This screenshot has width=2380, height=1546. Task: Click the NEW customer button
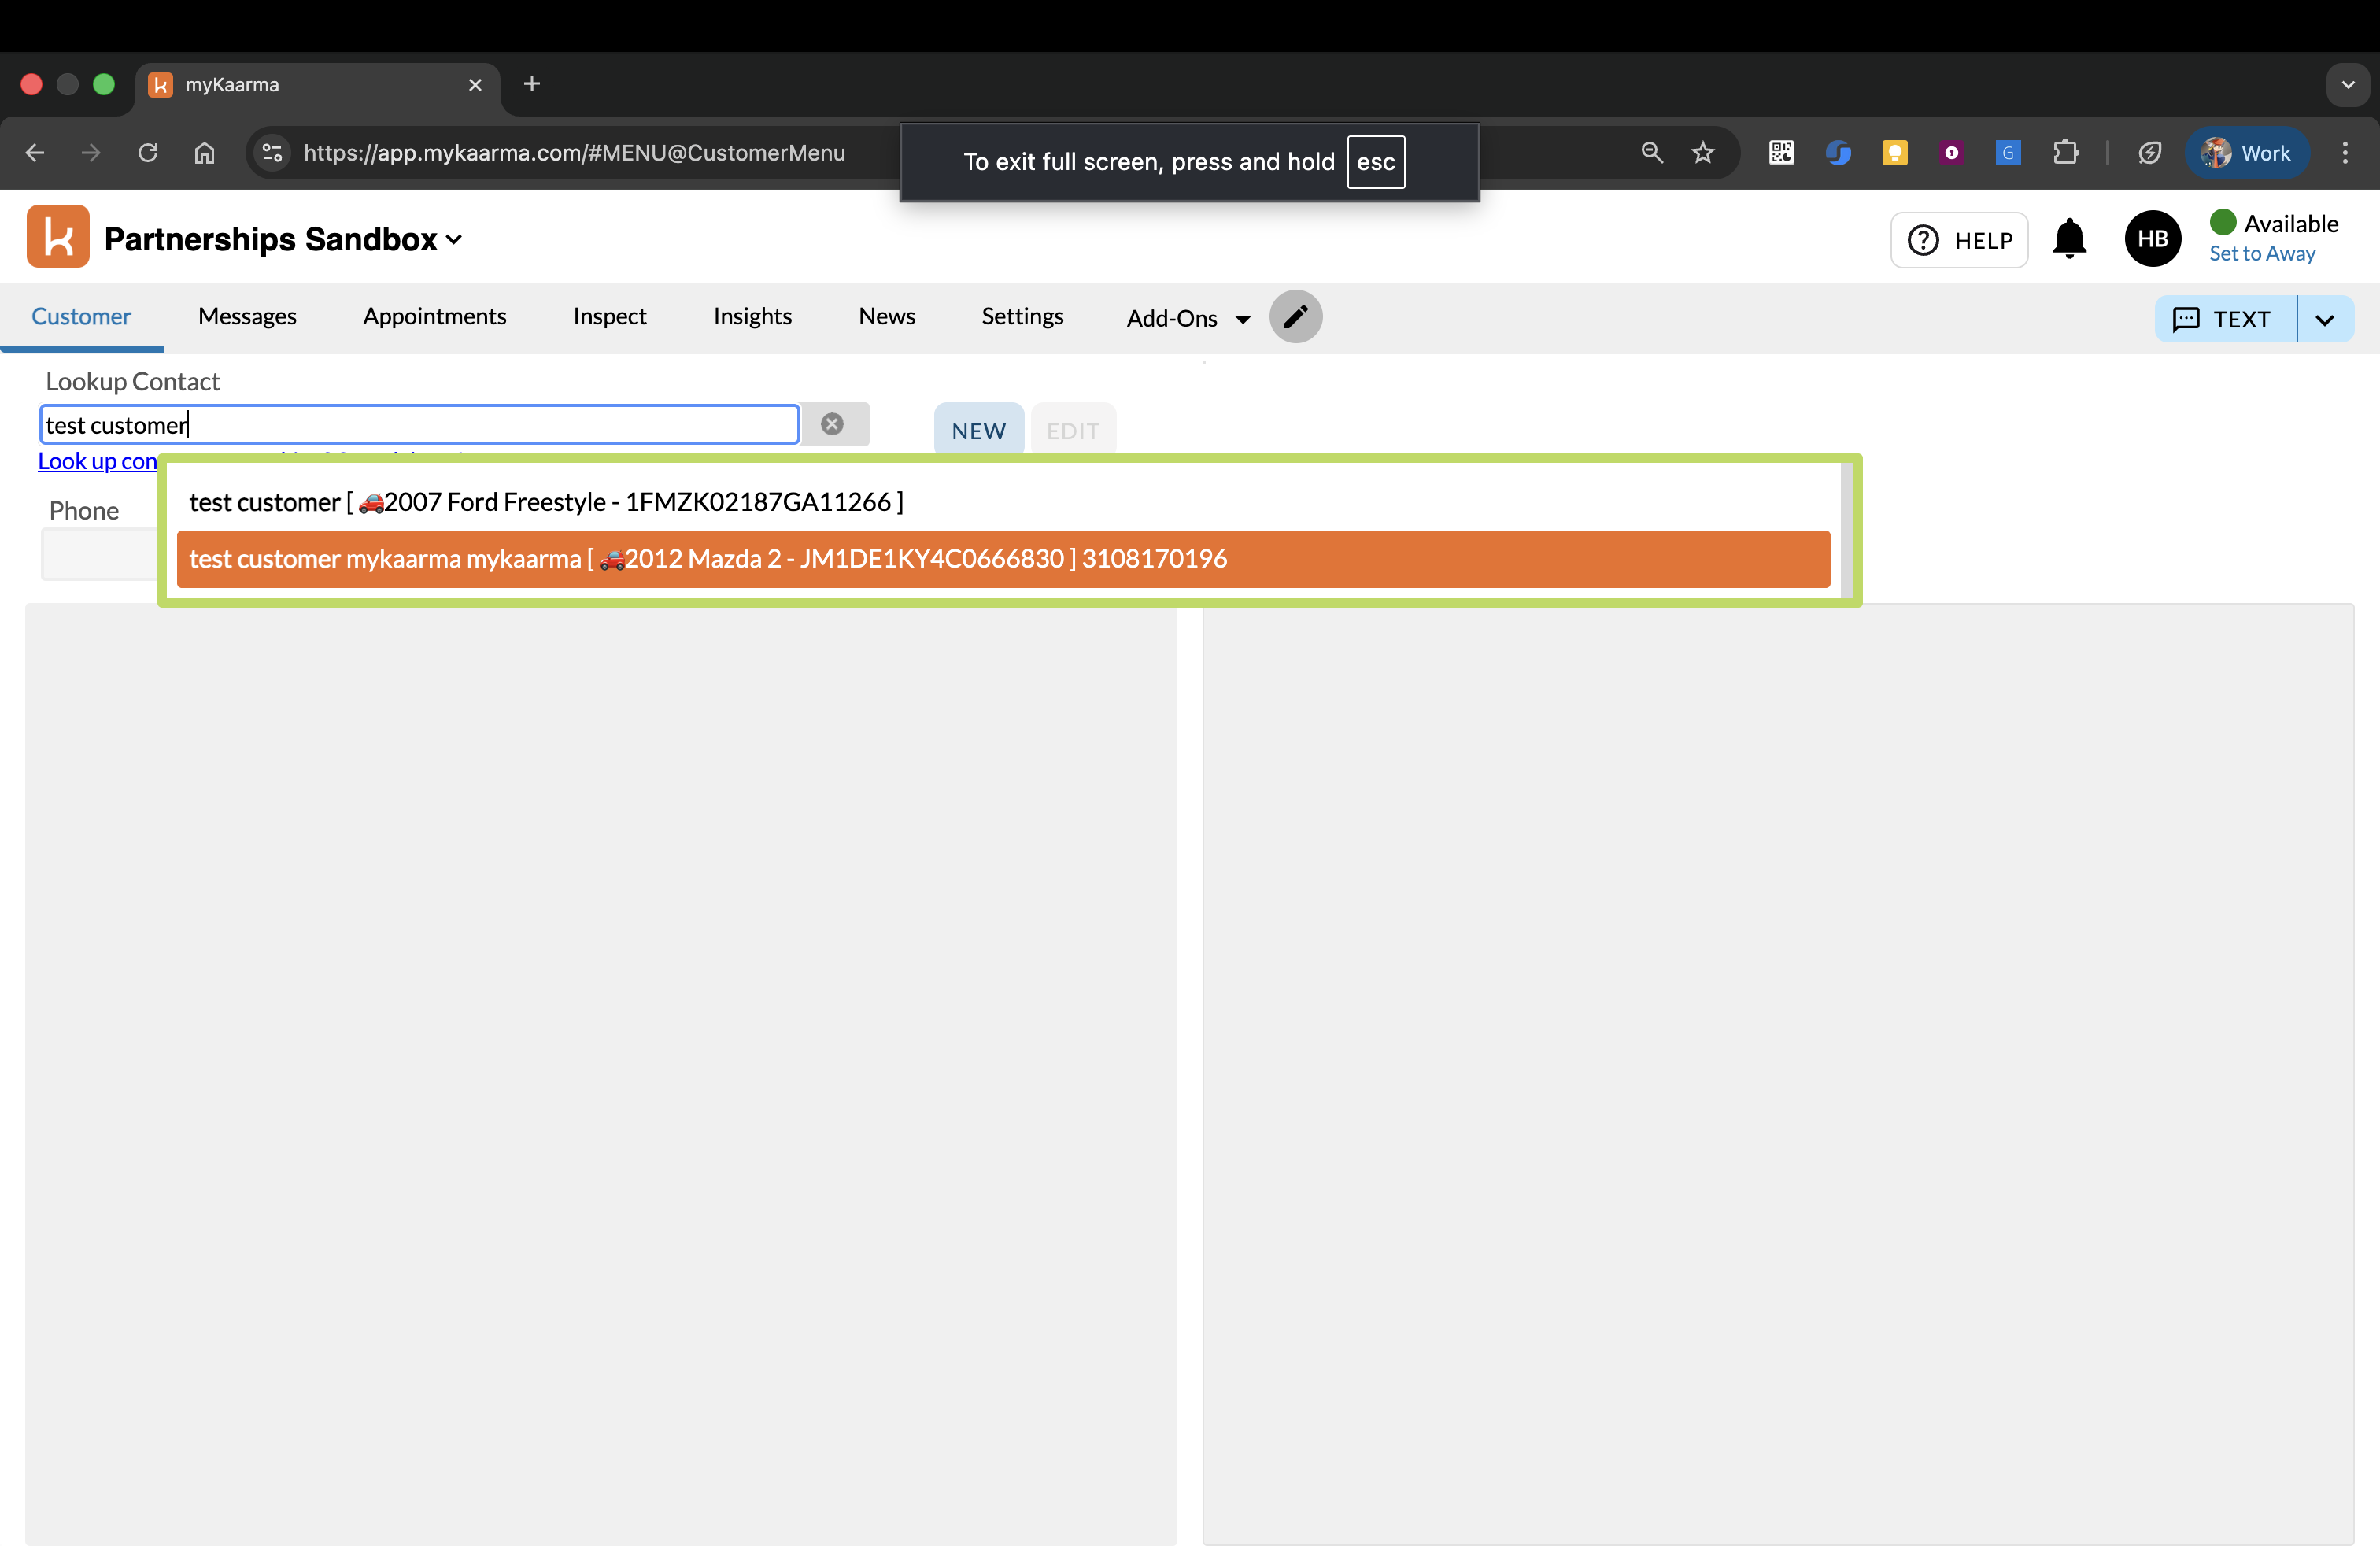(x=978, y=431)
